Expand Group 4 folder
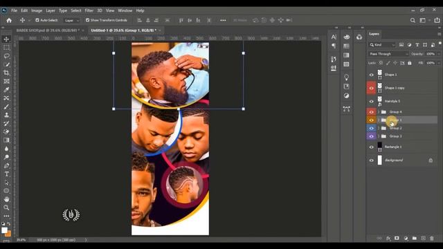 [x=379, y=112]
